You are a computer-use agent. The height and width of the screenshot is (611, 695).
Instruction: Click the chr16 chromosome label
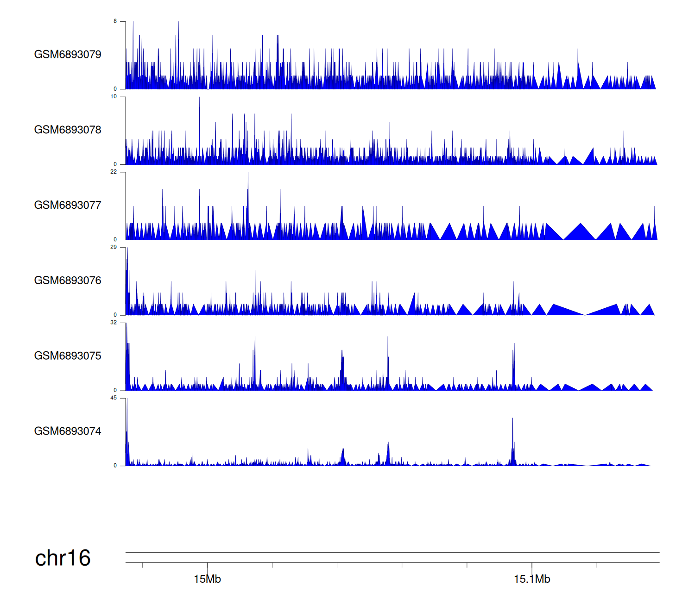pos(63,558)
